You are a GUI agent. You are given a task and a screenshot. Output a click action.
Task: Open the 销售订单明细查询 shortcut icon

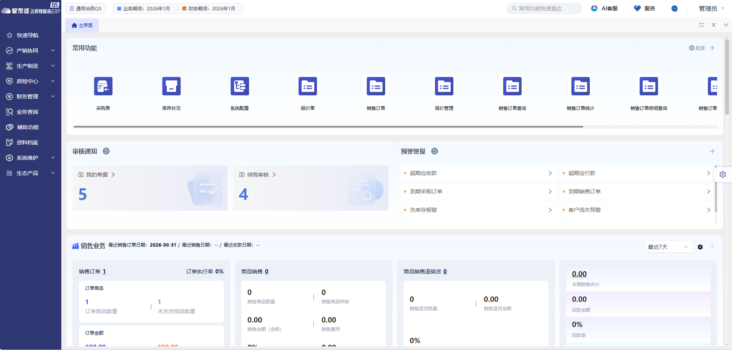tap(649, 86)
